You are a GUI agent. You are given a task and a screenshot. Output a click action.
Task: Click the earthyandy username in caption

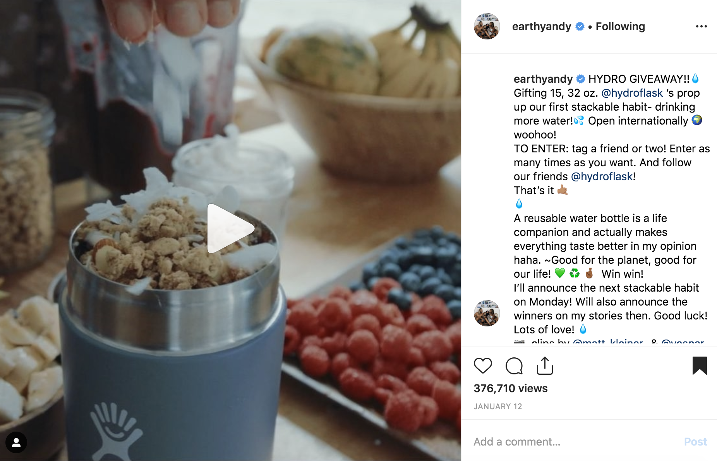pyautogui.click(x=543, y=79)
